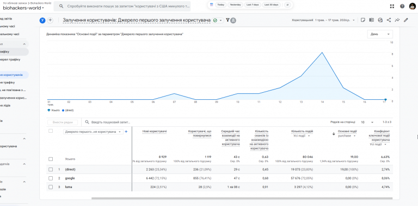Click the sort arrow beside 'Основні події'
The width and height of the screenshot is (418, 206).
334,134
